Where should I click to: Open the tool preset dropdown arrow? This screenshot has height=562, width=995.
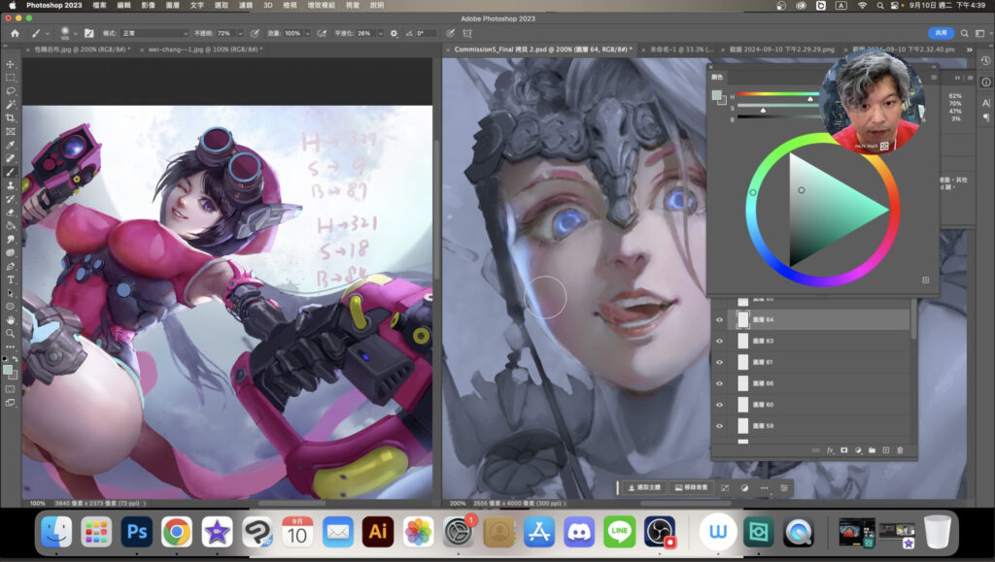coord(47,33)
